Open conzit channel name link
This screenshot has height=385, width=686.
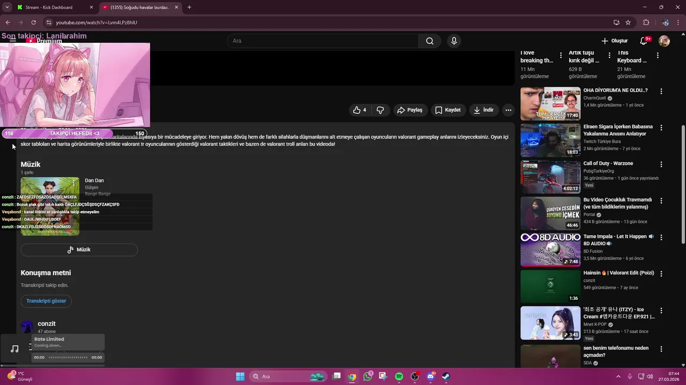point(47,324)
